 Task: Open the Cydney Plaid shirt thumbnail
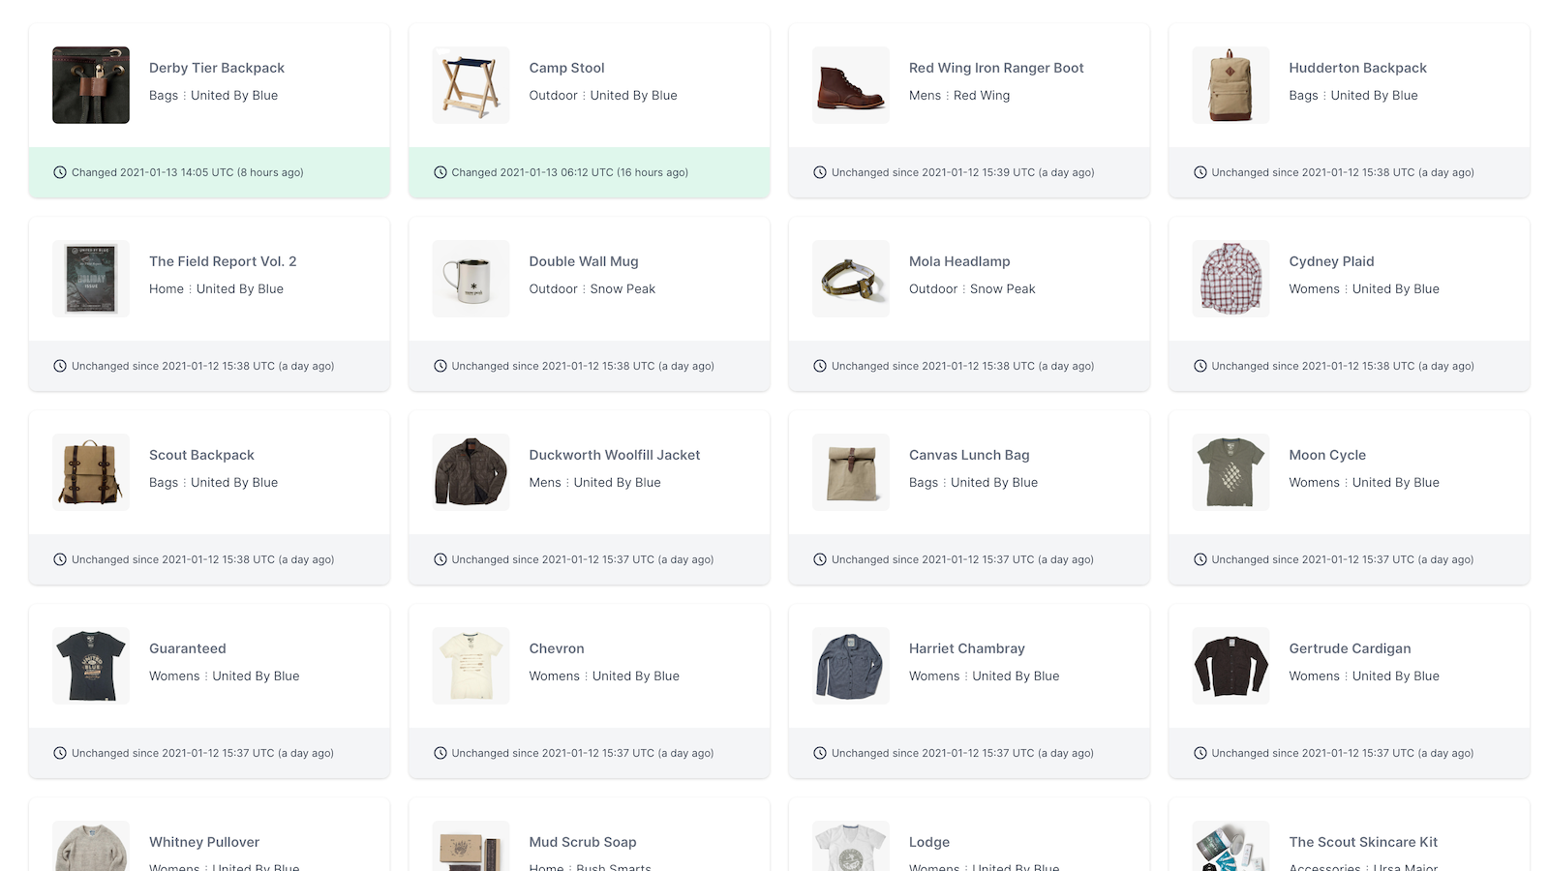click(x=1230, y=279)
